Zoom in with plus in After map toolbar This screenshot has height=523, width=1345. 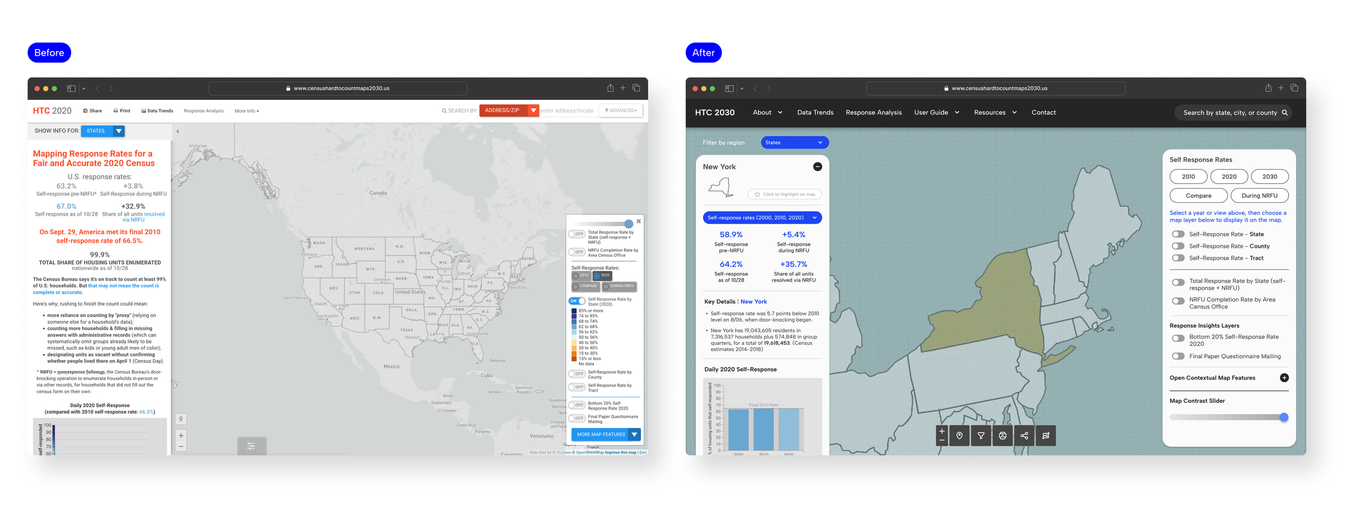coord(941,431)
